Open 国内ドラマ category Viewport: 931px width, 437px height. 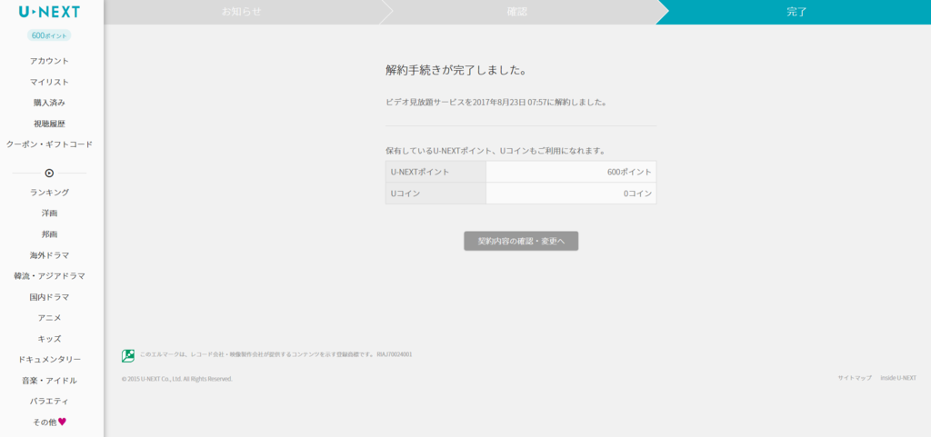coord(49,297)
